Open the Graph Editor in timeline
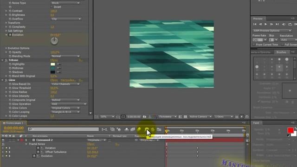The width and height of the screenshot is (297, 167). [159, 129]
